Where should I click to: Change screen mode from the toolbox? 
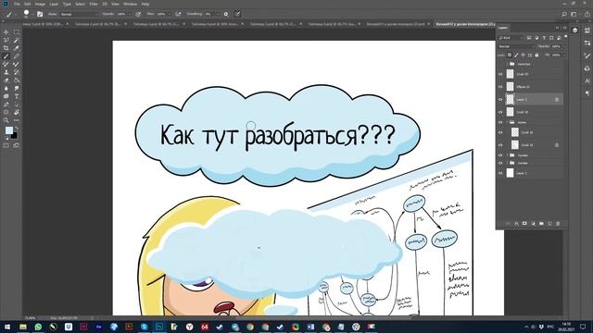pos(17,146)
